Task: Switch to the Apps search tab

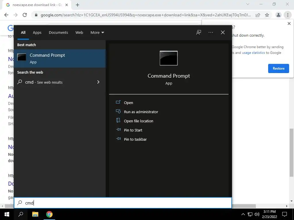Action: point(37,33)
